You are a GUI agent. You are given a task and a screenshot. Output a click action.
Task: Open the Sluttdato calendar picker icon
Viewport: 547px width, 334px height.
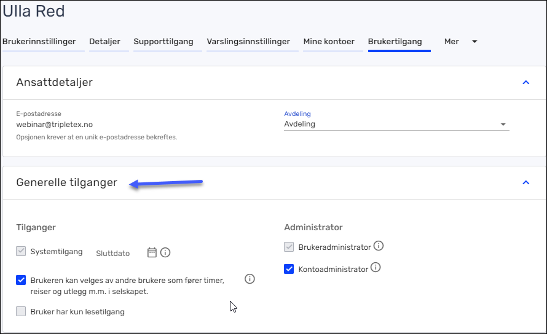click(x=152, y=252)
